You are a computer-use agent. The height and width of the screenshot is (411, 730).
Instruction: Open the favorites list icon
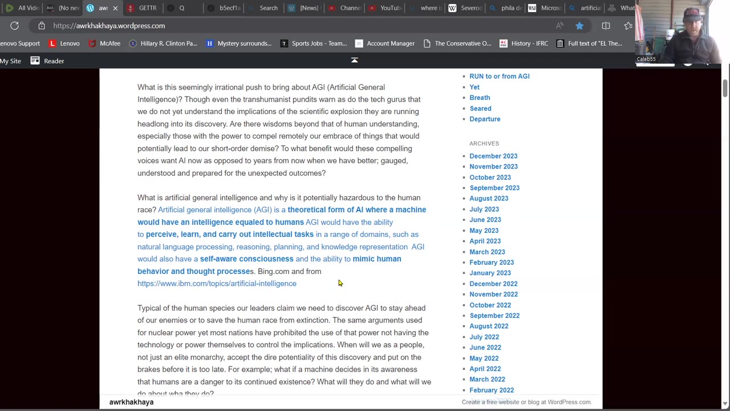point(628,26)
